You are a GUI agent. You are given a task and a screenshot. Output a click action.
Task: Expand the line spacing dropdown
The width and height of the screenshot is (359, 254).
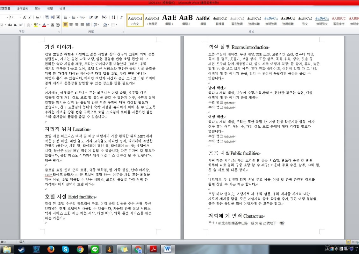pyautogui.click(x=97, y=25)
